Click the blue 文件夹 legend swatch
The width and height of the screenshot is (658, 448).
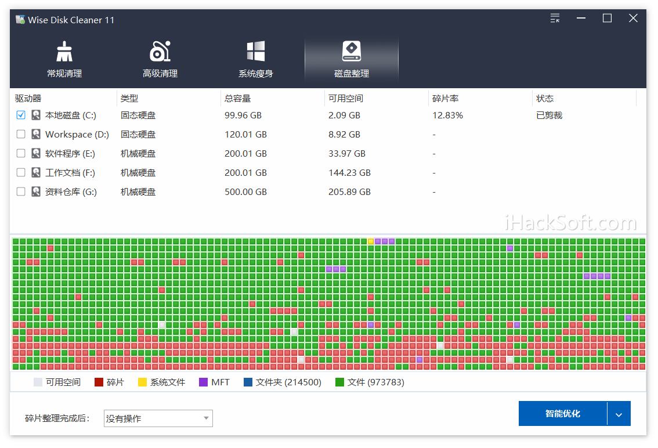pyautogui.click(x=248, y=382)
